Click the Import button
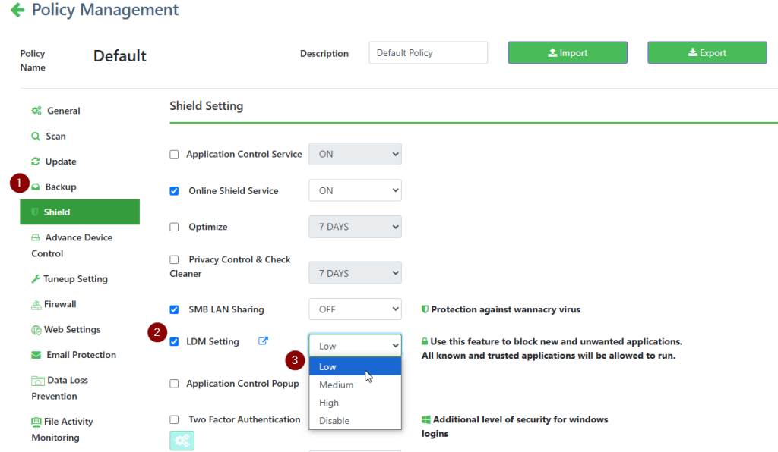Viewport: 778px width, 452px height. (568, 53)
